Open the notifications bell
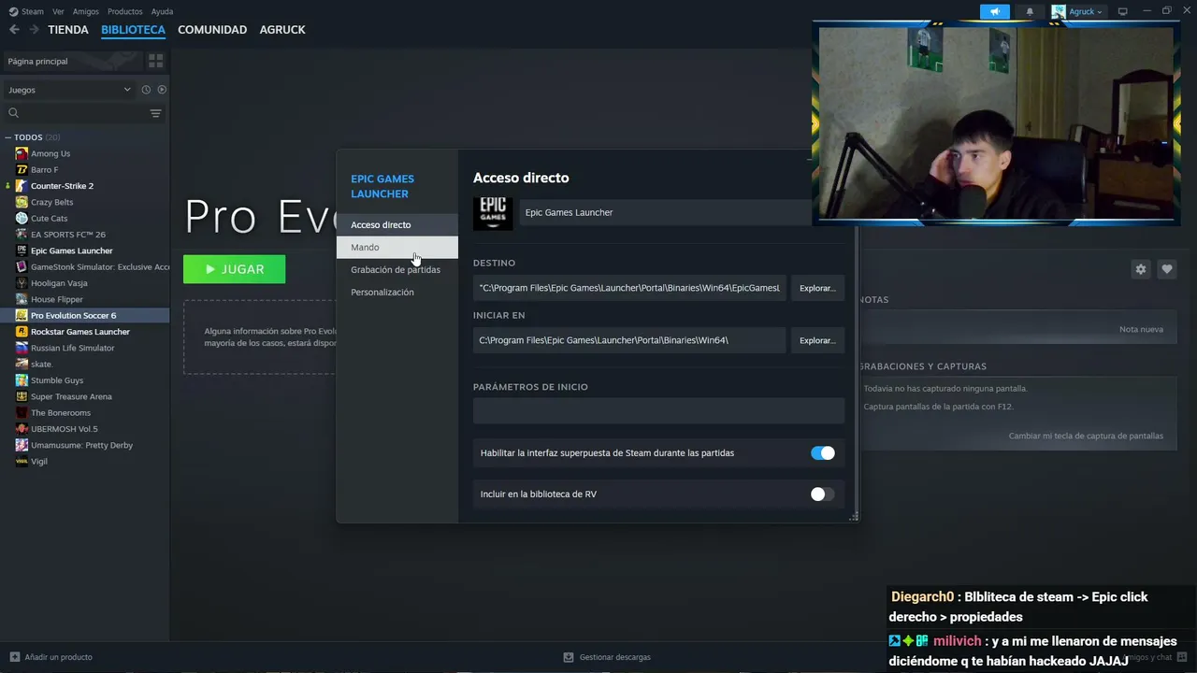 pos(1030,11)
